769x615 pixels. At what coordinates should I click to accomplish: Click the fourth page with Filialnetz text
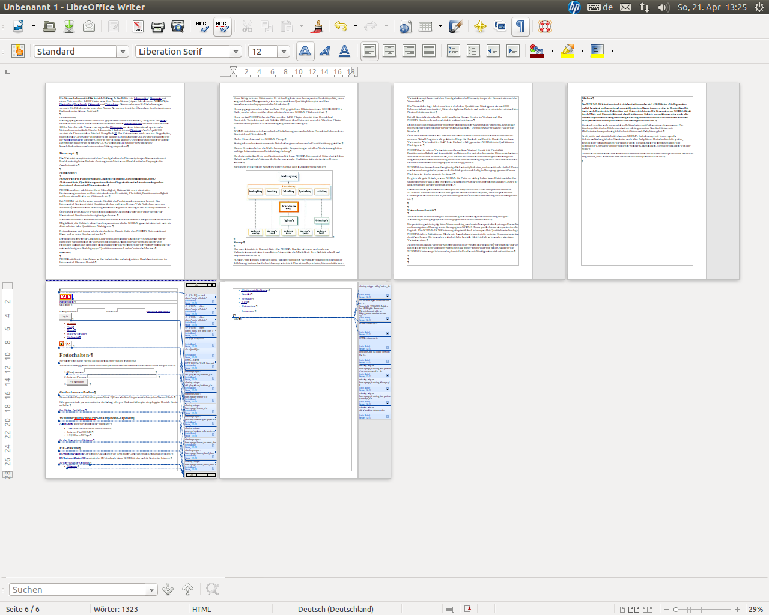[x=637, y=181]
